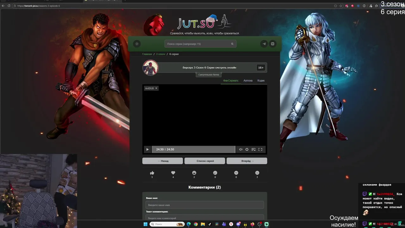
Task: Open the browser extensions puzzle icon
Action: coord(364,6)
